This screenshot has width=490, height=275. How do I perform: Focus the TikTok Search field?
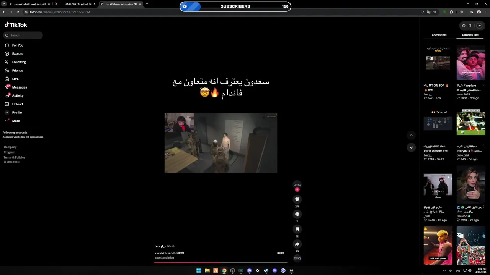(23, 35)
